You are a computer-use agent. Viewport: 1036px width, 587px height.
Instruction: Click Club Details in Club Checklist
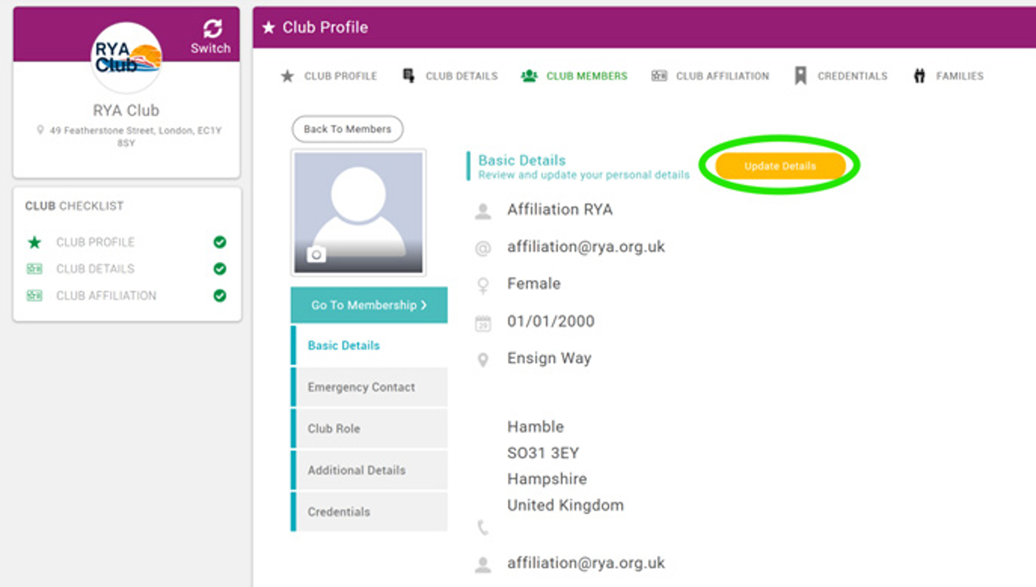(95, 269)
